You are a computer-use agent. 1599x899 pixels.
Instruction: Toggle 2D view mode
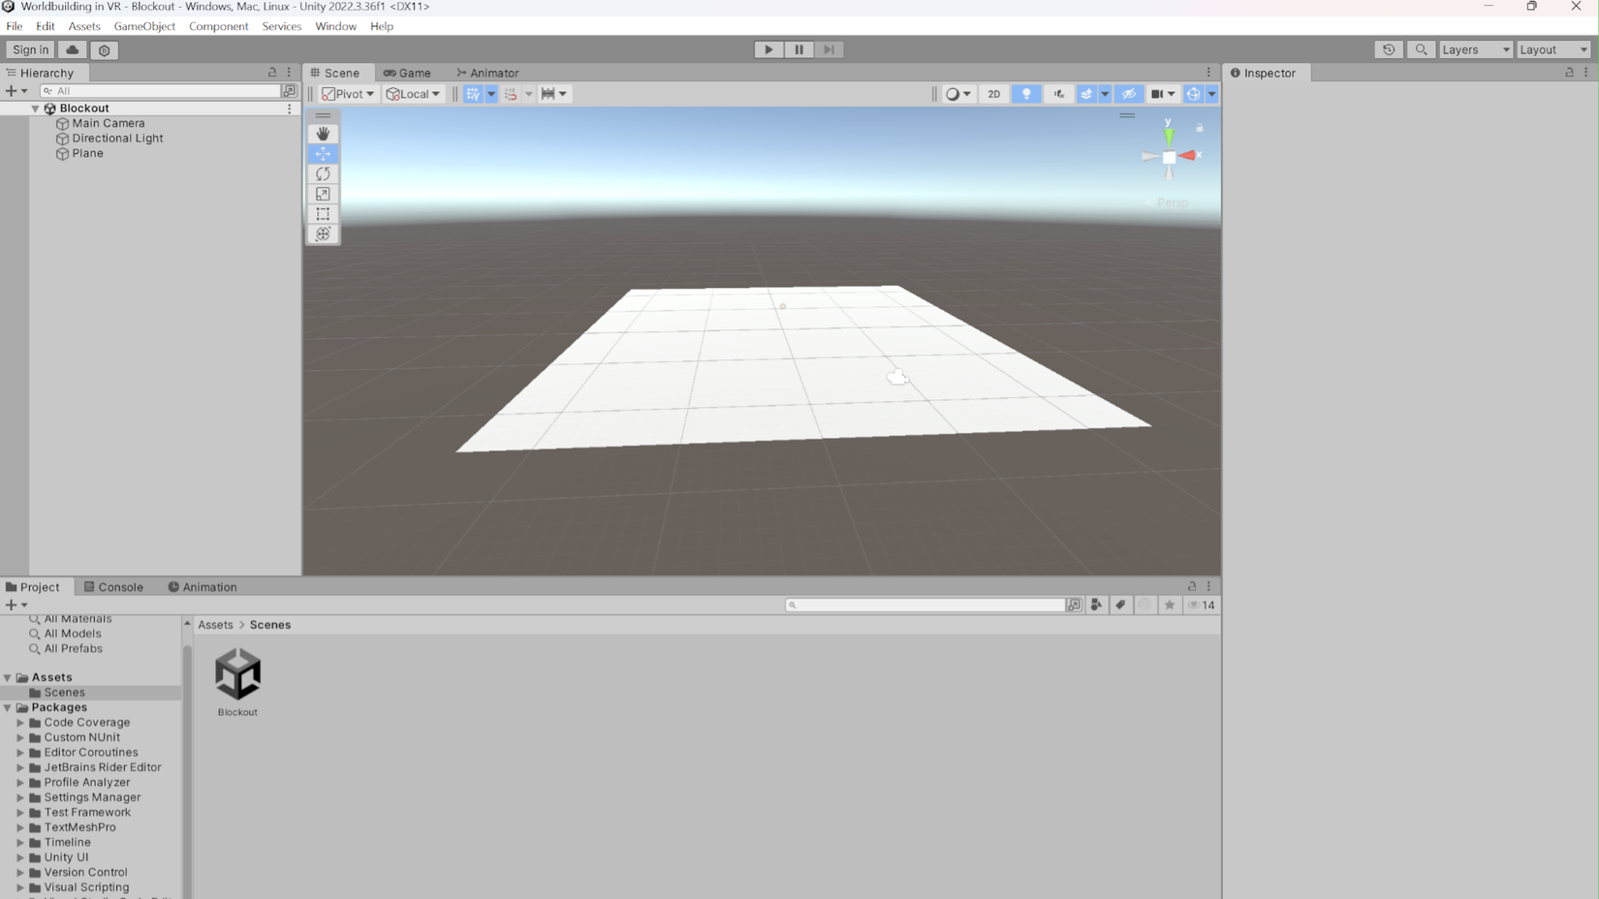pos(993,94)
